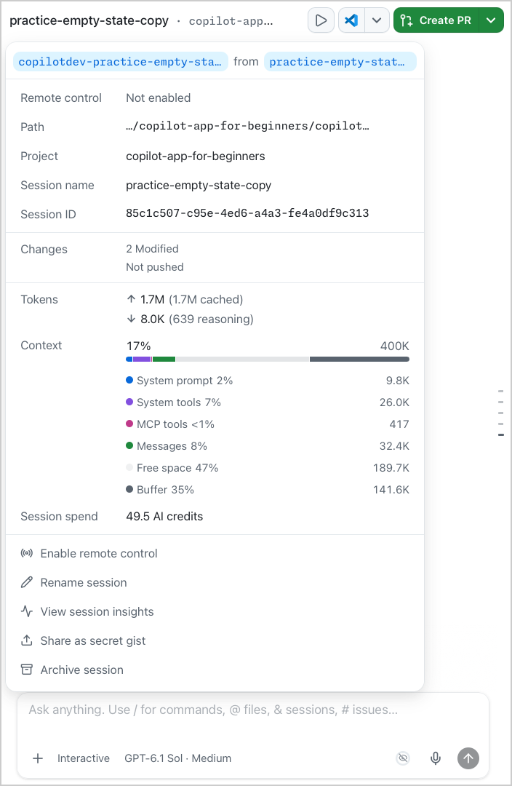Click the green Messages legend dot
Image resolution: width=512 pixels, height=786 pixels.
coord(129,445)
